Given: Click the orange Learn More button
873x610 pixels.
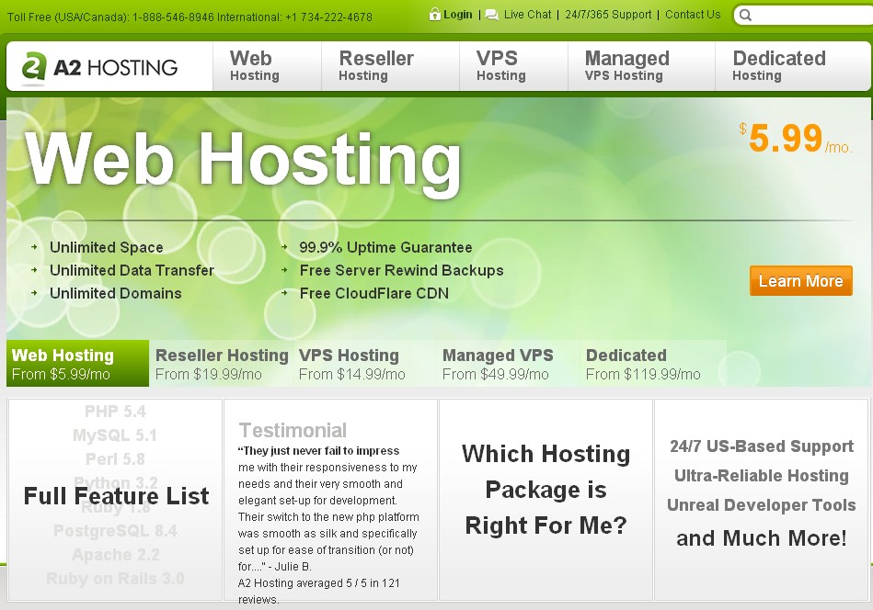Looking at the screenshot, I should pyautogui.click(x=800, y=281).
